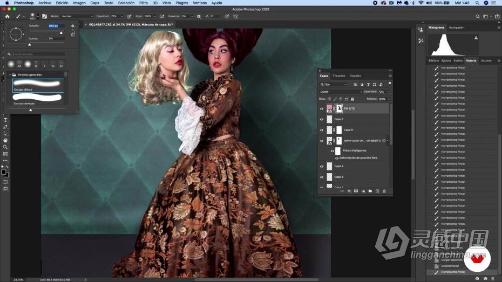502x282 pixels.
Task: Toggle Deformación de posición libre visibility
Action: tap(336, 158)
